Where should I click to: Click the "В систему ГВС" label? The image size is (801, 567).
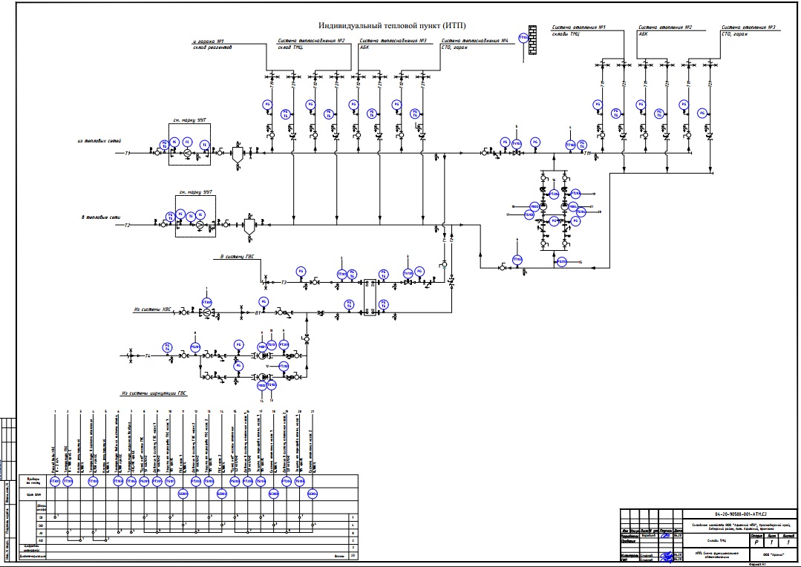[237, 257]
